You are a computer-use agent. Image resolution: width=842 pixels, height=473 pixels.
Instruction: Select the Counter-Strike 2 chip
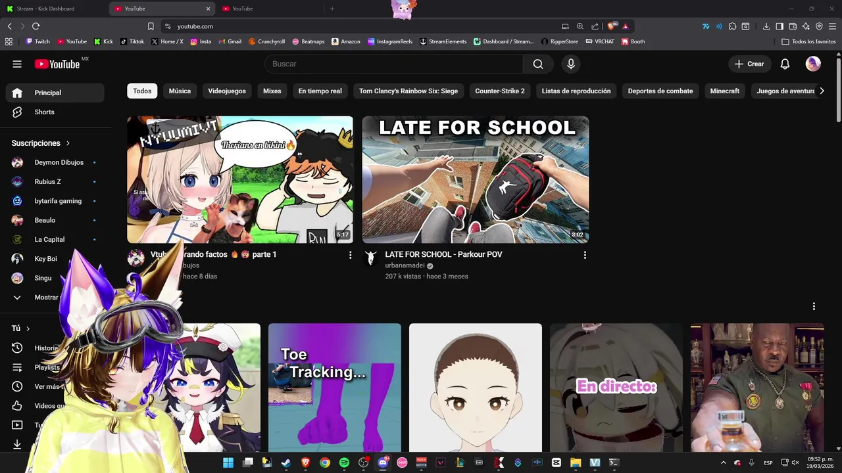(x=500, y=91)
